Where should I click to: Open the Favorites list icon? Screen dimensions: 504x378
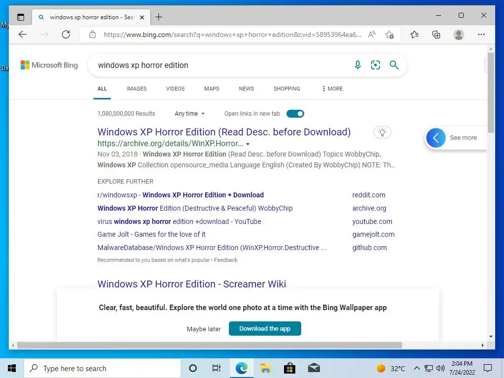point(414,34)
